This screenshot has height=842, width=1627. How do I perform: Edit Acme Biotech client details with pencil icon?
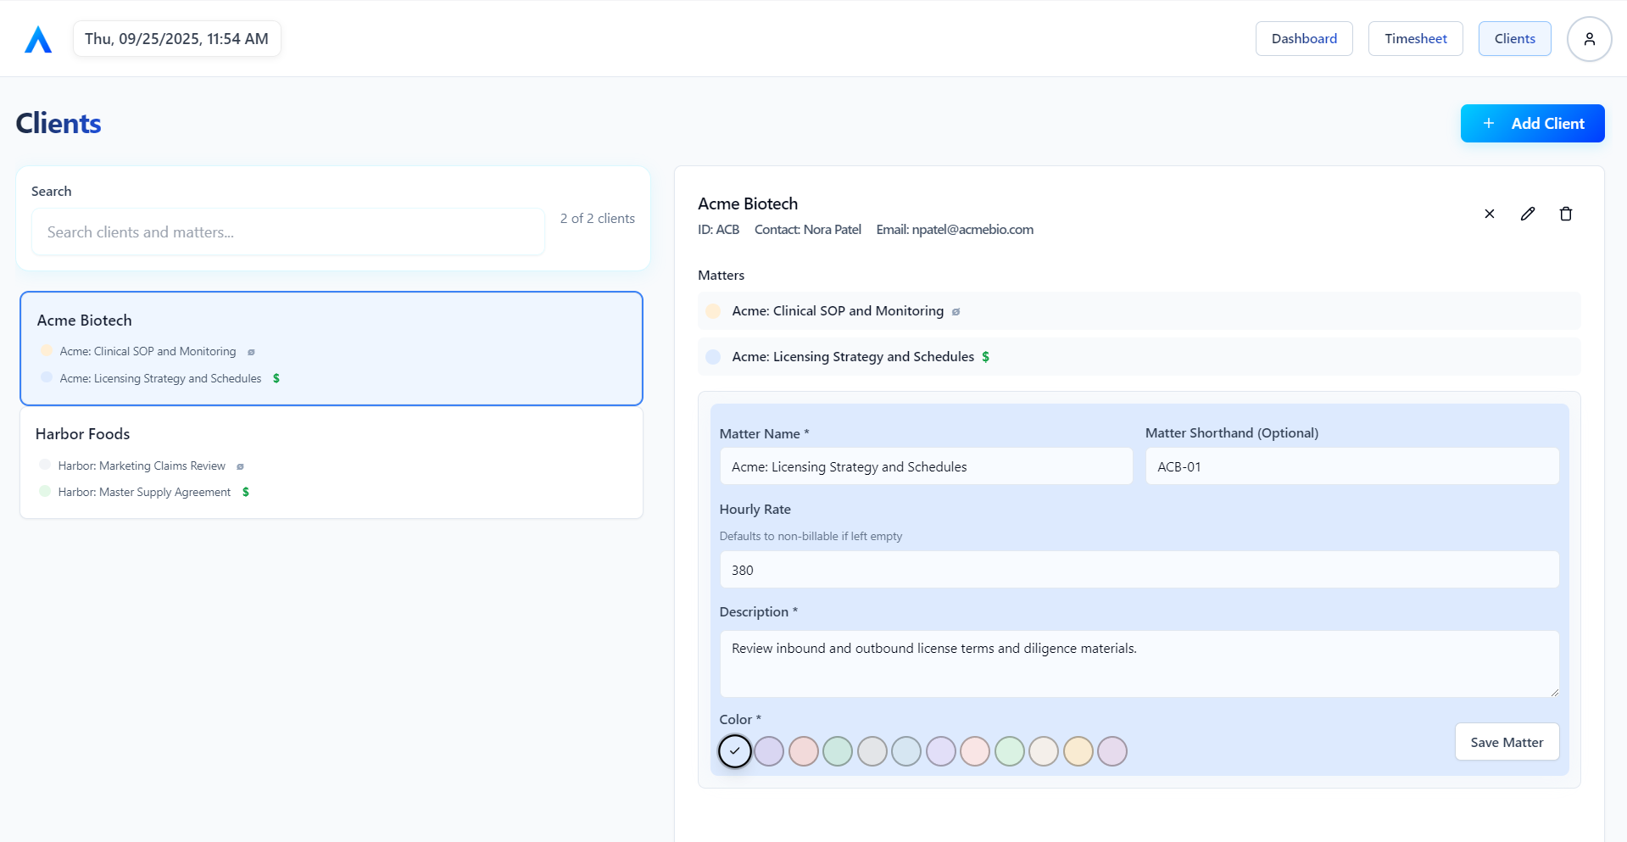[1528, 214]
